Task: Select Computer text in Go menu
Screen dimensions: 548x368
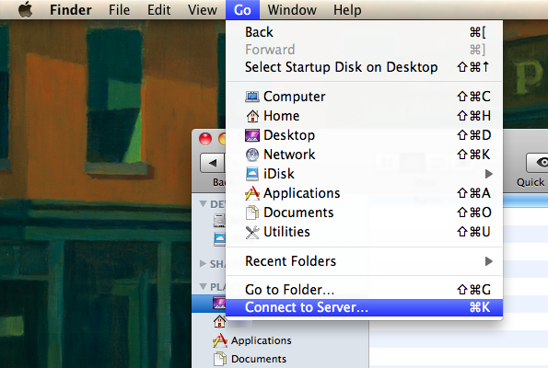Action: tap(295, 97)
